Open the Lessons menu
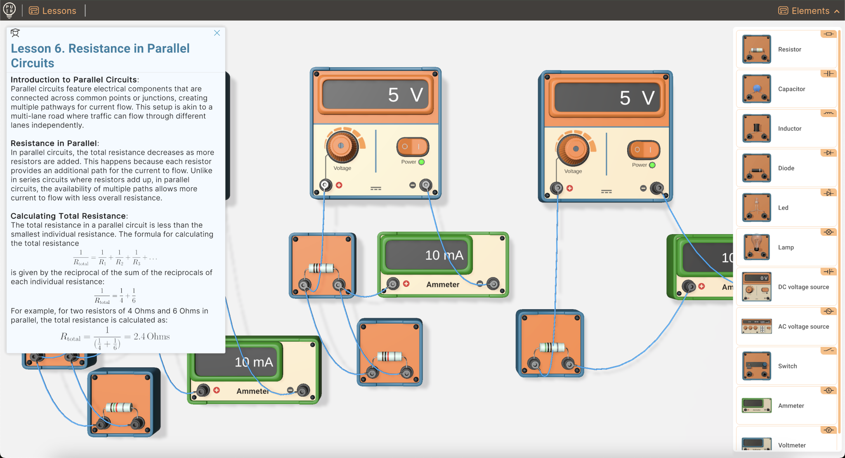 [x=53, y=11]
